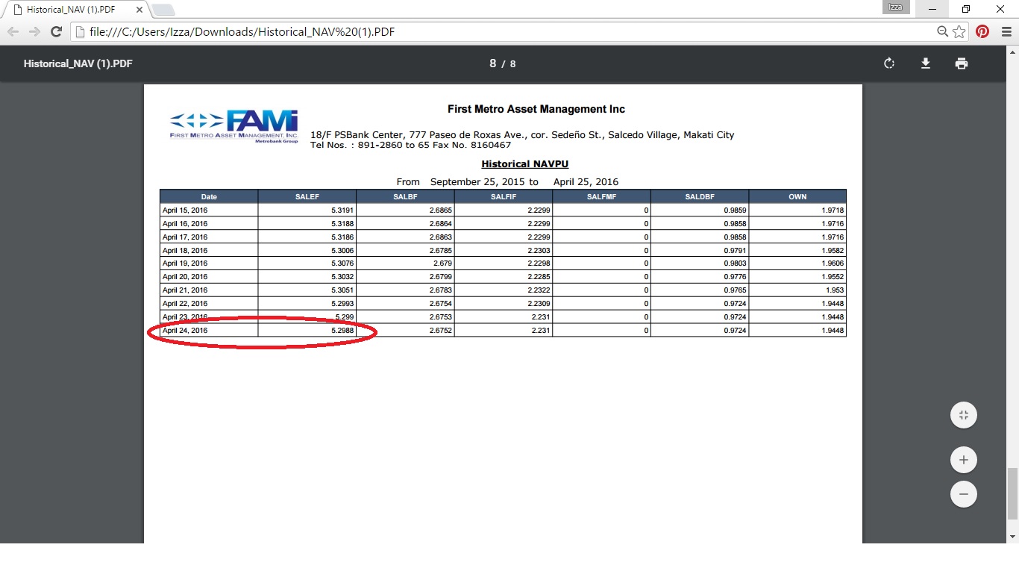
Task: Click the OWN column header
Action: pos(797,197)
